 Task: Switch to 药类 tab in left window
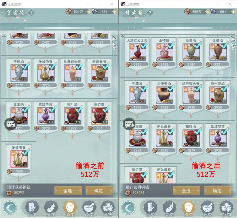[89, 208]
